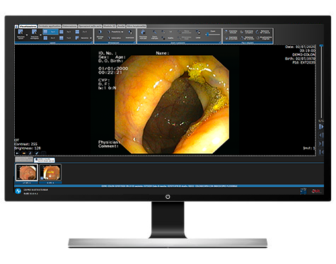The width and height of the screenshot is (336, 264).
Task: Switch to the first Visualizzazione ribbon tab
Action: point(28,26)
